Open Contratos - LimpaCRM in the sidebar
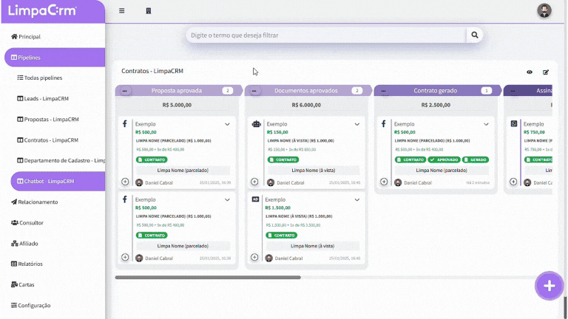This screenshot has width=568, height=319. (x=48, y=140)
